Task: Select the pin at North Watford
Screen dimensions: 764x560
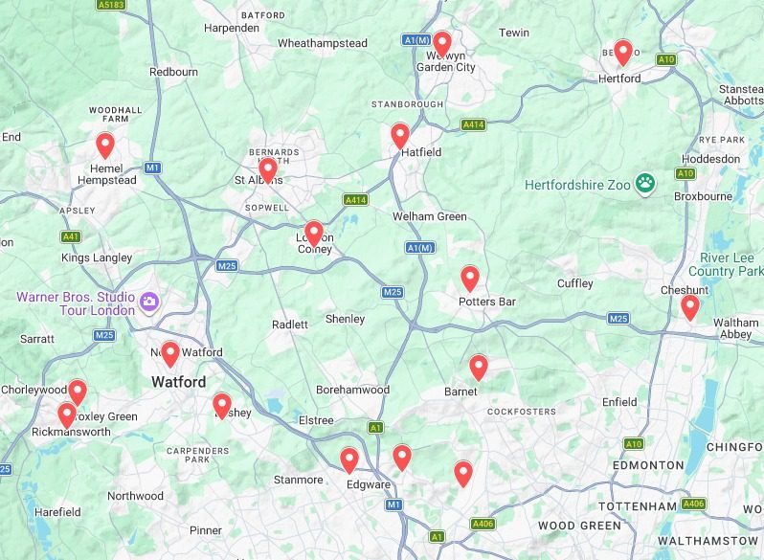Action: coord(170,354)
